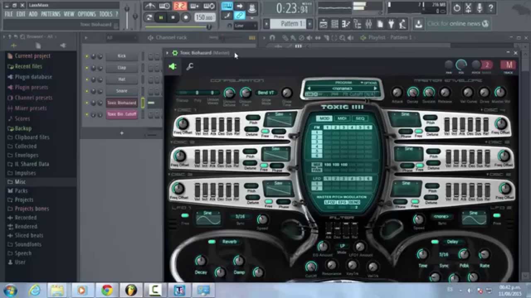Click the playlist magnet snap icon
The width and height of the screenshot is (531, 298).
coord(272,38)
